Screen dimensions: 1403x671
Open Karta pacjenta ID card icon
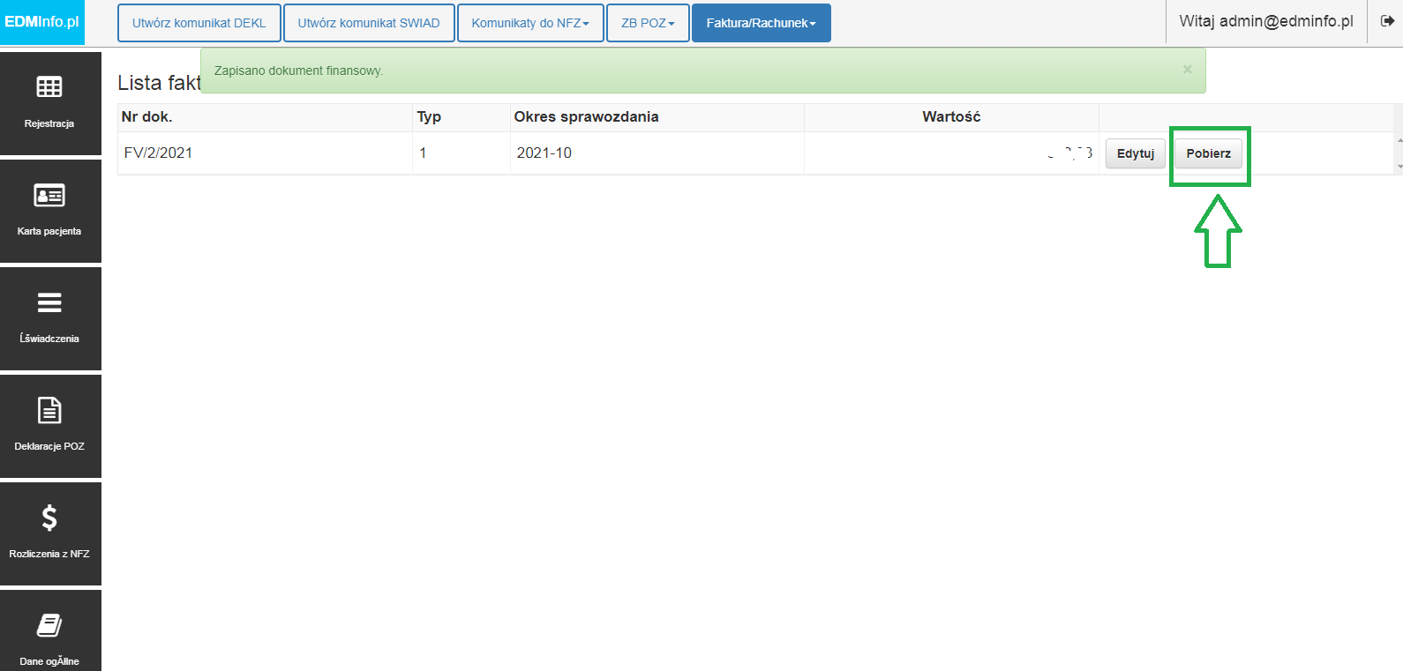click(49, 195)
